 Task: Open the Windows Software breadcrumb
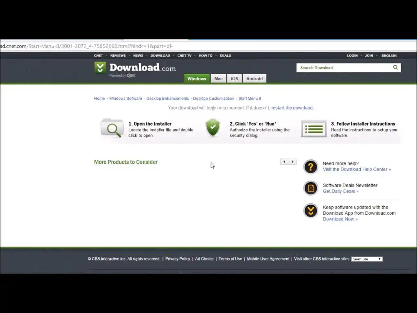click(x=125, y=99)
